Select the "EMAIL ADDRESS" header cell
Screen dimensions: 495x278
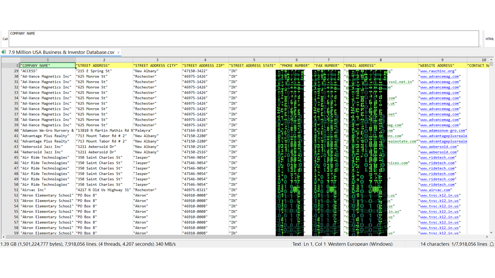381,65
